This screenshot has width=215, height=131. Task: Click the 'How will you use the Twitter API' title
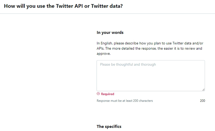coord(63,6)
